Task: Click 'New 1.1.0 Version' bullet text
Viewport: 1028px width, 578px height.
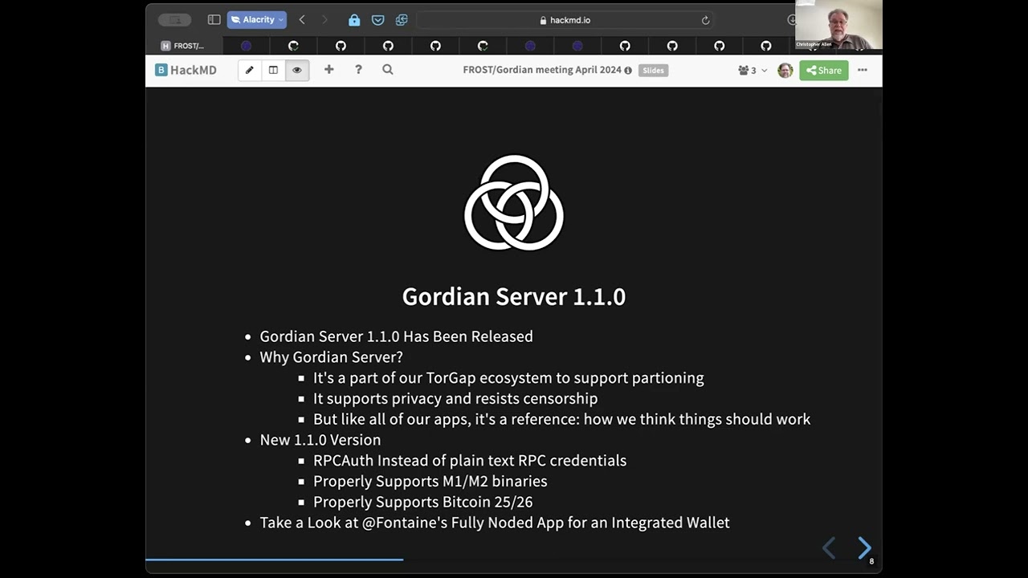Action: pos(320,440)
